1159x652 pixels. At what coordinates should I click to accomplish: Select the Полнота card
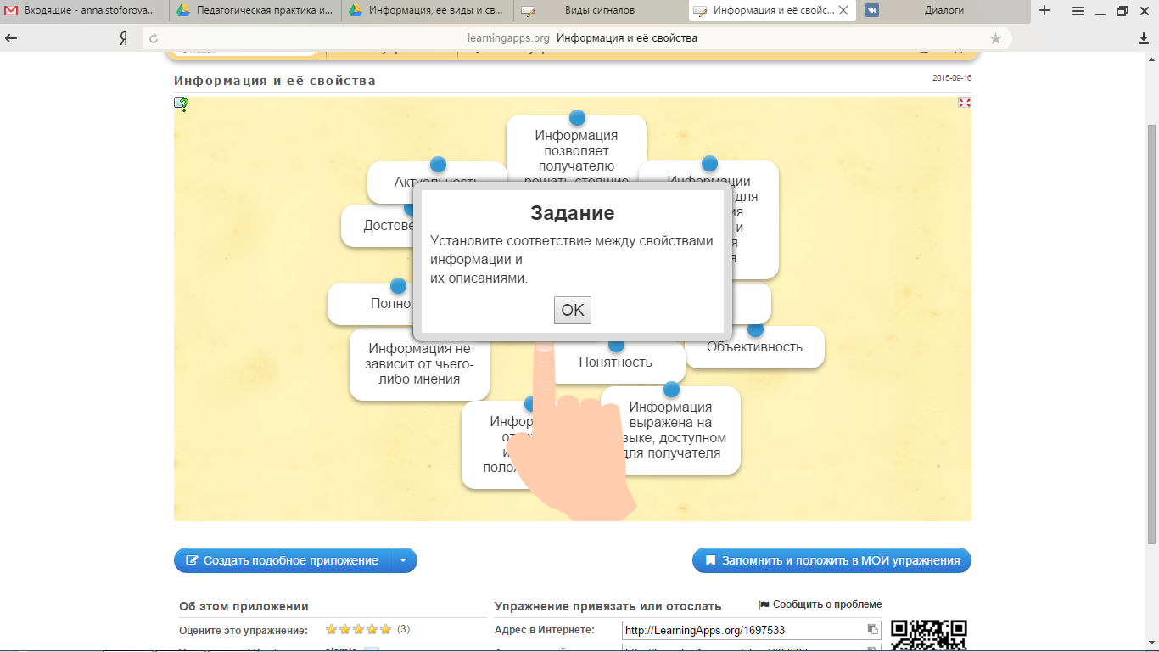click(x=372, y=304)
